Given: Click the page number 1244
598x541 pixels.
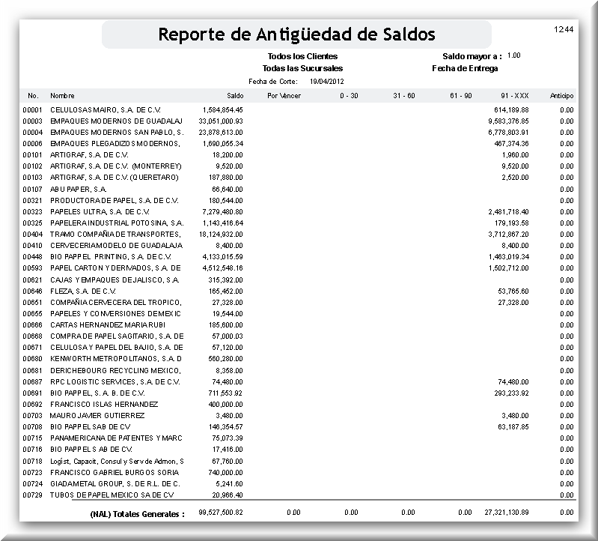Looking at the screenshot, I should (x=564, y=29).
